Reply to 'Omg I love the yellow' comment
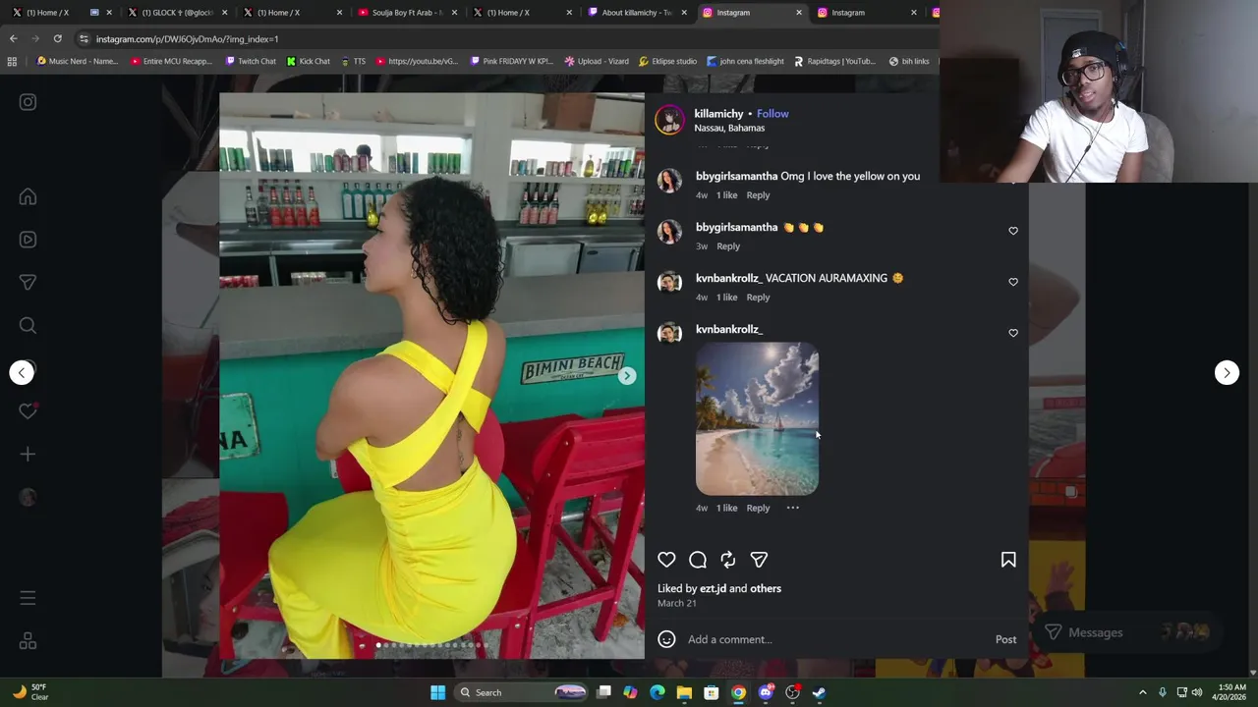1258x707 pixels. click(x=758, y=195)
